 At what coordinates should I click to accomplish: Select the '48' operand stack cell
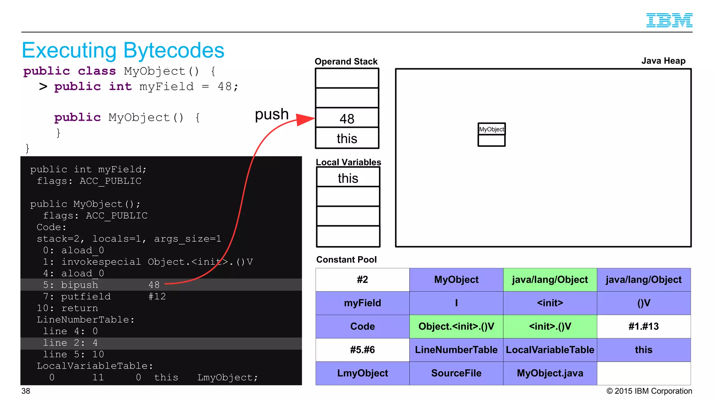(x=347, y=118)
